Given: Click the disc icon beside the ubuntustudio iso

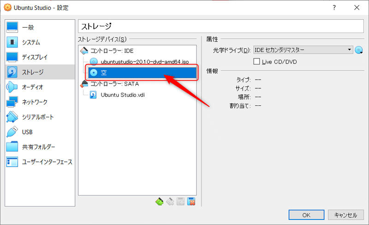Looking at the screenshot, I should point(94,62).
